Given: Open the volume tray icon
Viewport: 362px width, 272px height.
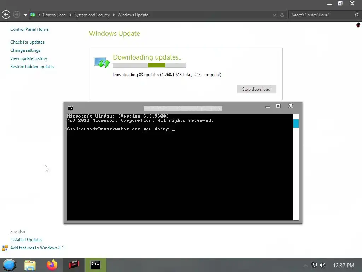Looking at the screenshot, I should tap(323, 265).
